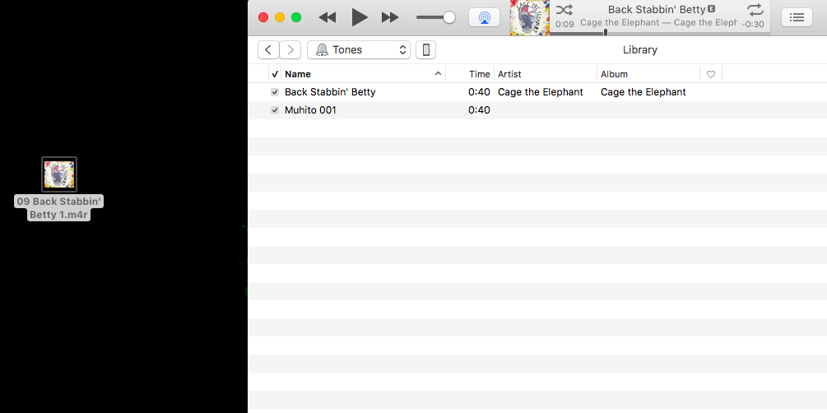Click Cage the Elephant album cell
The height and width of the screenshot is (413, 827).
click(643, 92)
